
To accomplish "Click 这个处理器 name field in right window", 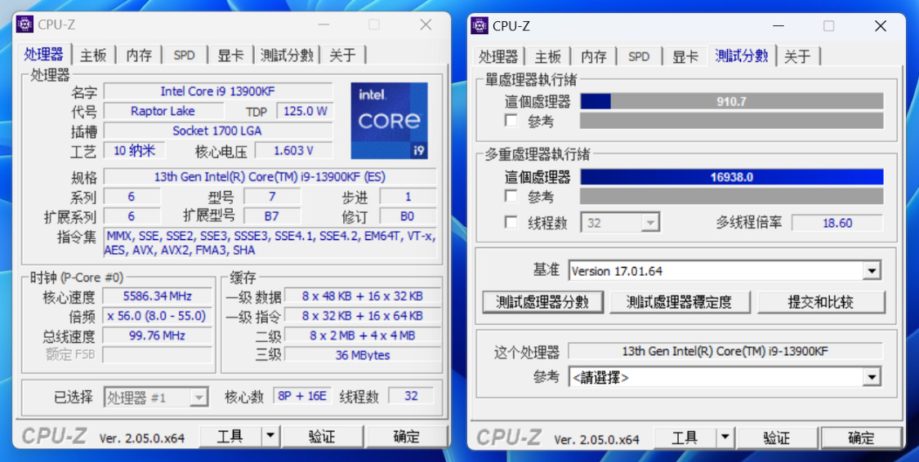I will [725, 351].
